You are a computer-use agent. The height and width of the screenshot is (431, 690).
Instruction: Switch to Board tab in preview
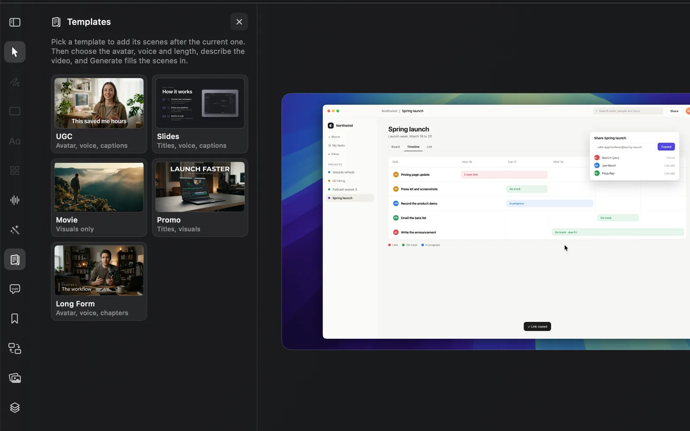click(395, 147)
